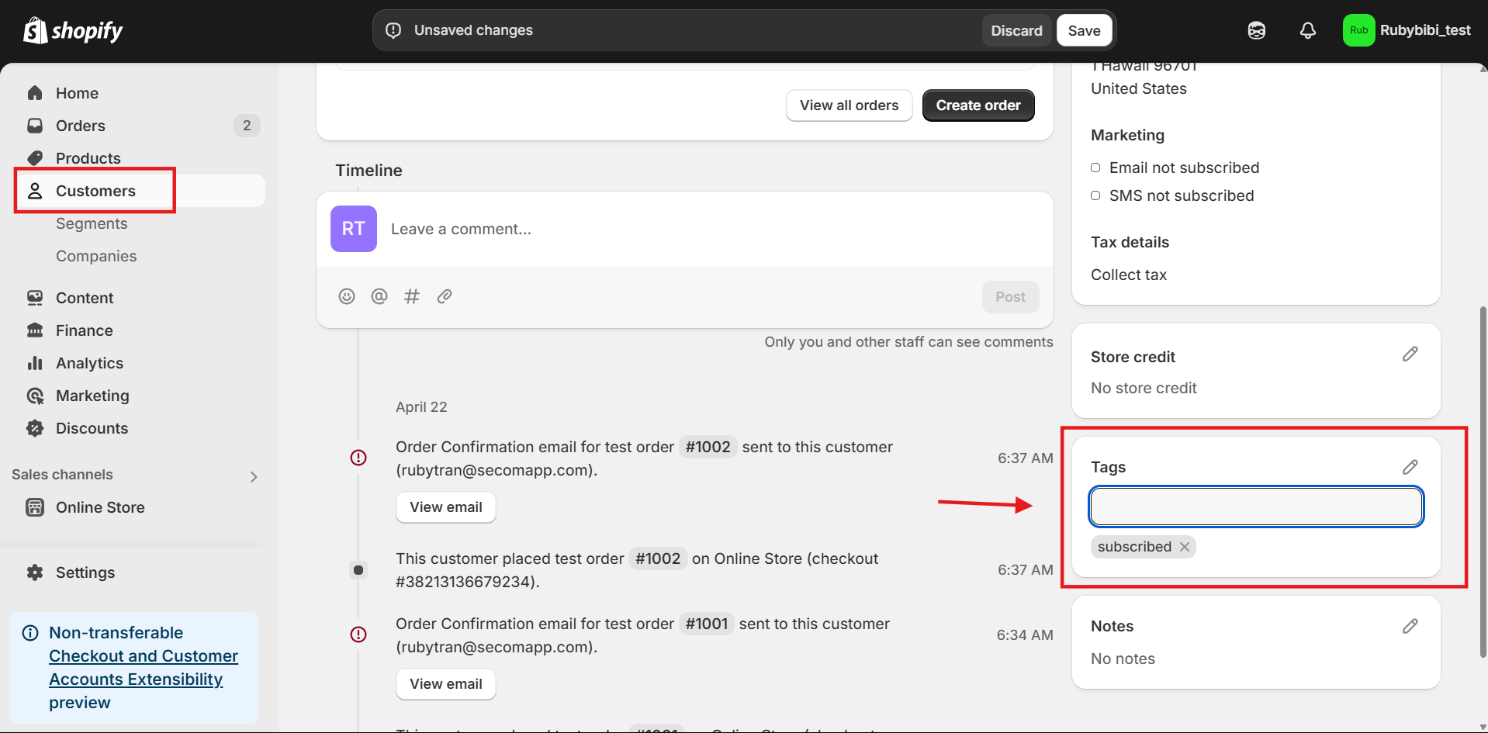Click the Rub store avatar
Image resolution: width=1488 pixels, height=733 pixels.
click(1358, 30)
